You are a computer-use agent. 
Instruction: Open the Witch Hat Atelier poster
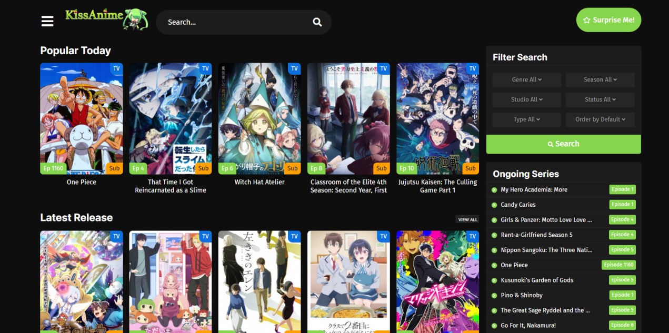(x=259, y=118)
